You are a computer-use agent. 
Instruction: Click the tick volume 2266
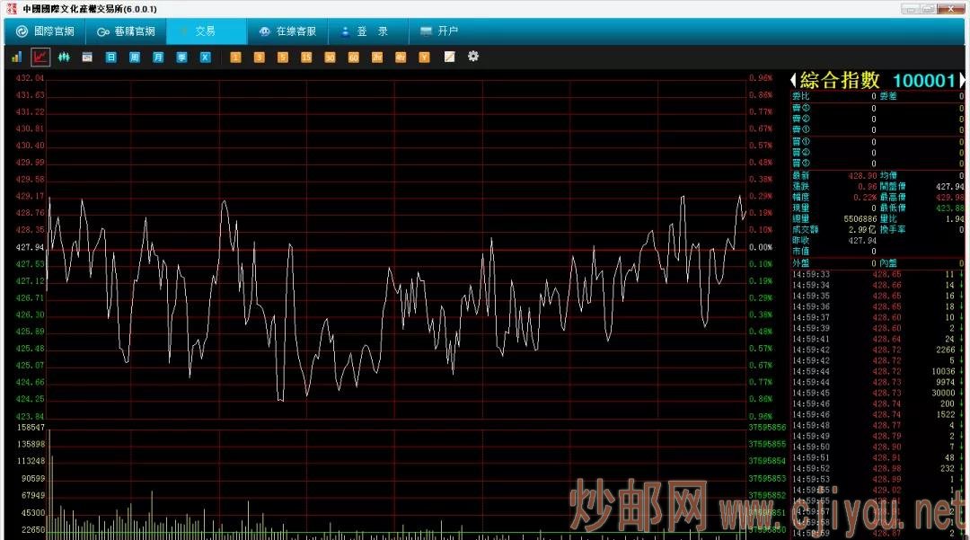pos(945,350)
